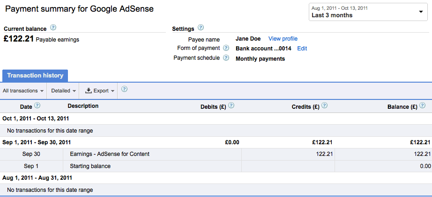Click help icon next to Form of payment
Viewport: 432px width, 197px height.
pos(226,48)
